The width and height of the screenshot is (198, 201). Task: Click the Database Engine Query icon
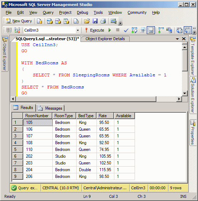coord(40,21)
